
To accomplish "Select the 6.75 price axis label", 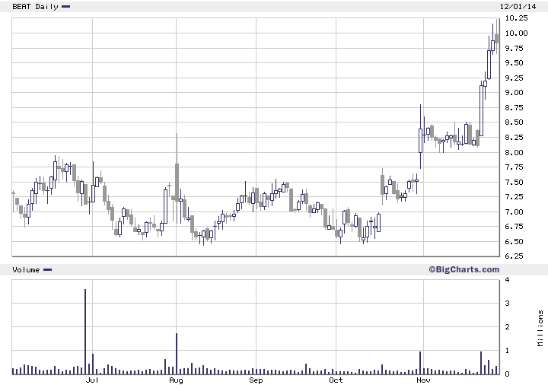I will point(514,226).
